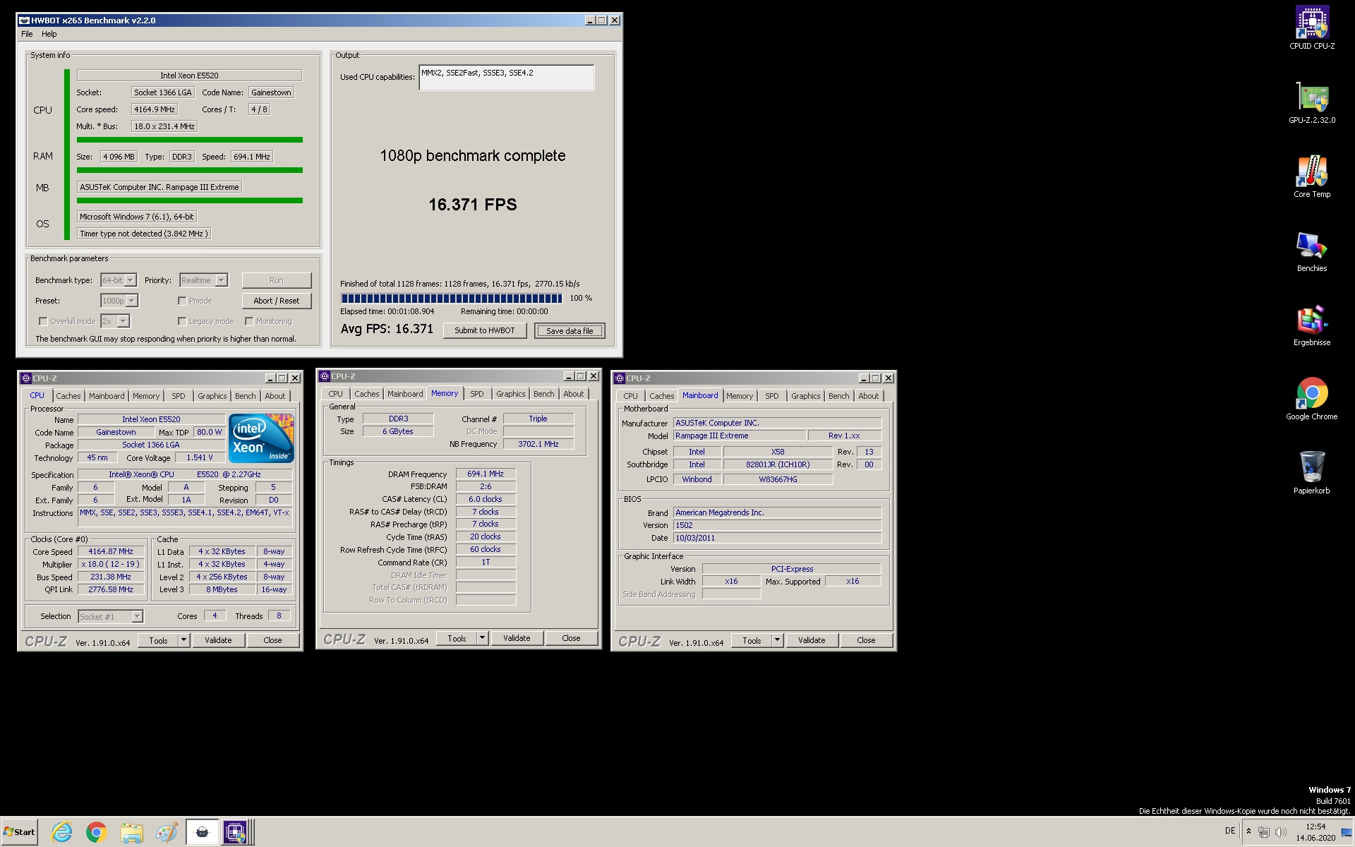1355x847 pixels.
Task: Click the 16.371 FPS result text
Action: point(473,205)
